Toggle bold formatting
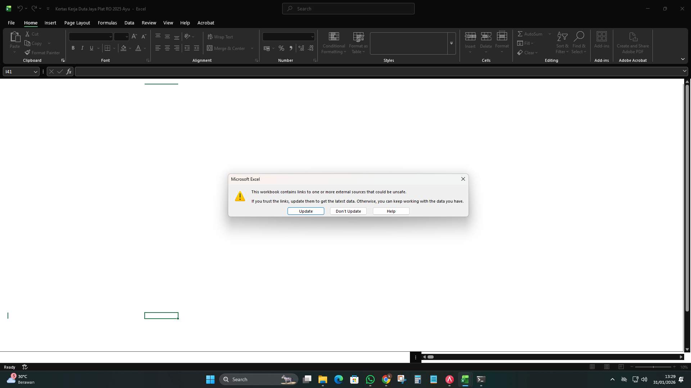 tap(73, 48)
